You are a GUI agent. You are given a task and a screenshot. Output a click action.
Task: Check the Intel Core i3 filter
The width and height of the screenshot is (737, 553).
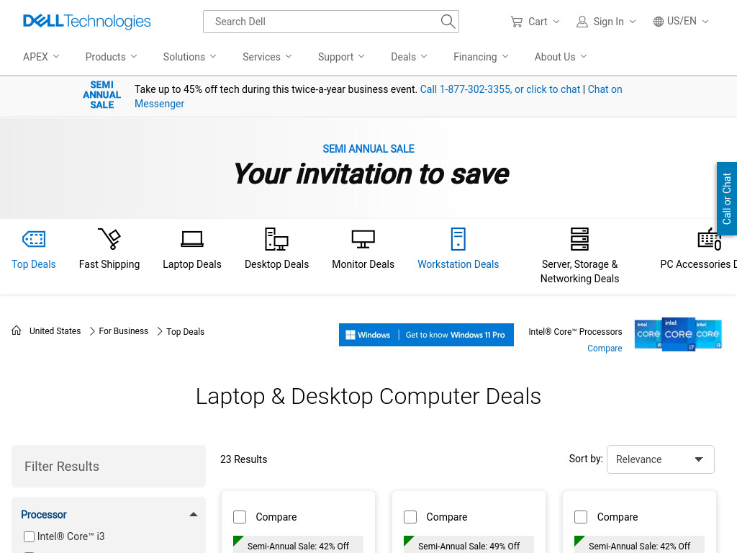point(29,536)
